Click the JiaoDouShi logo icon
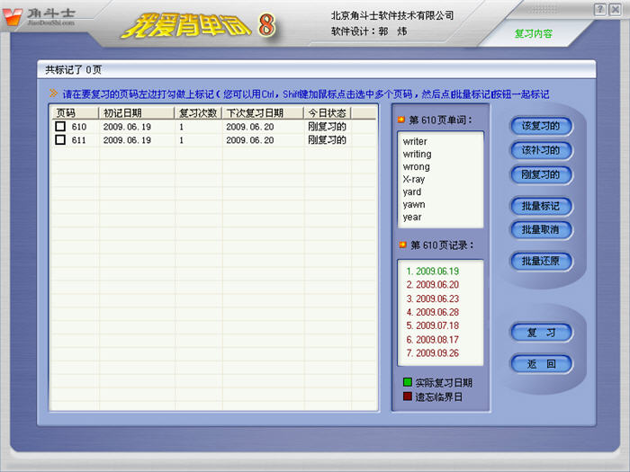 coord(12,16)
